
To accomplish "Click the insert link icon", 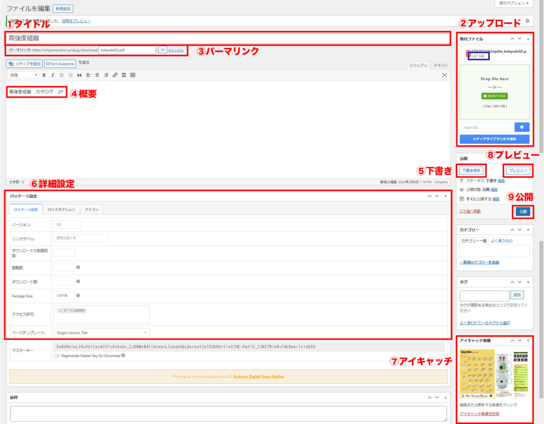I will [x=115, y=75].
